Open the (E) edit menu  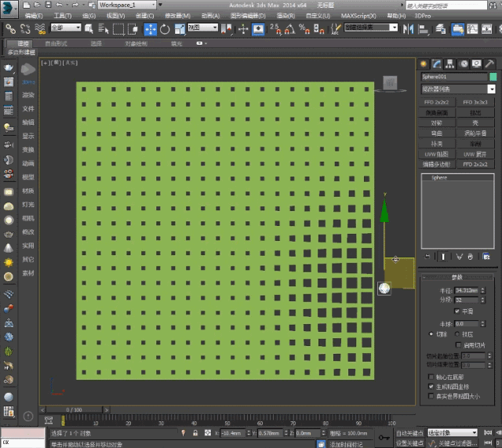[34, 16]
